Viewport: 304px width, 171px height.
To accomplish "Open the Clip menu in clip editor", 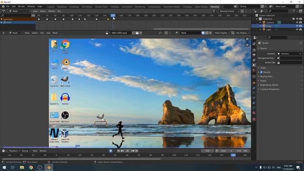I will tap(42, 33).
